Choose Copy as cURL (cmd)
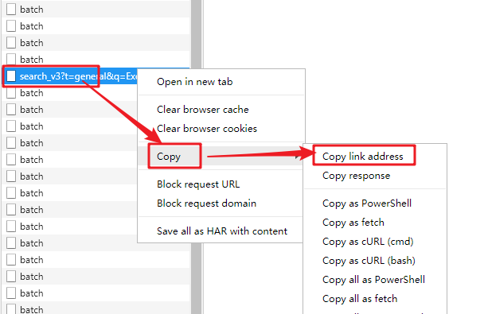Screen dimensions: 488x314 pos(368,242)
